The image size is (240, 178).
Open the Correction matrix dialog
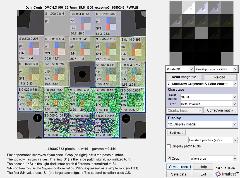(220, 110)
